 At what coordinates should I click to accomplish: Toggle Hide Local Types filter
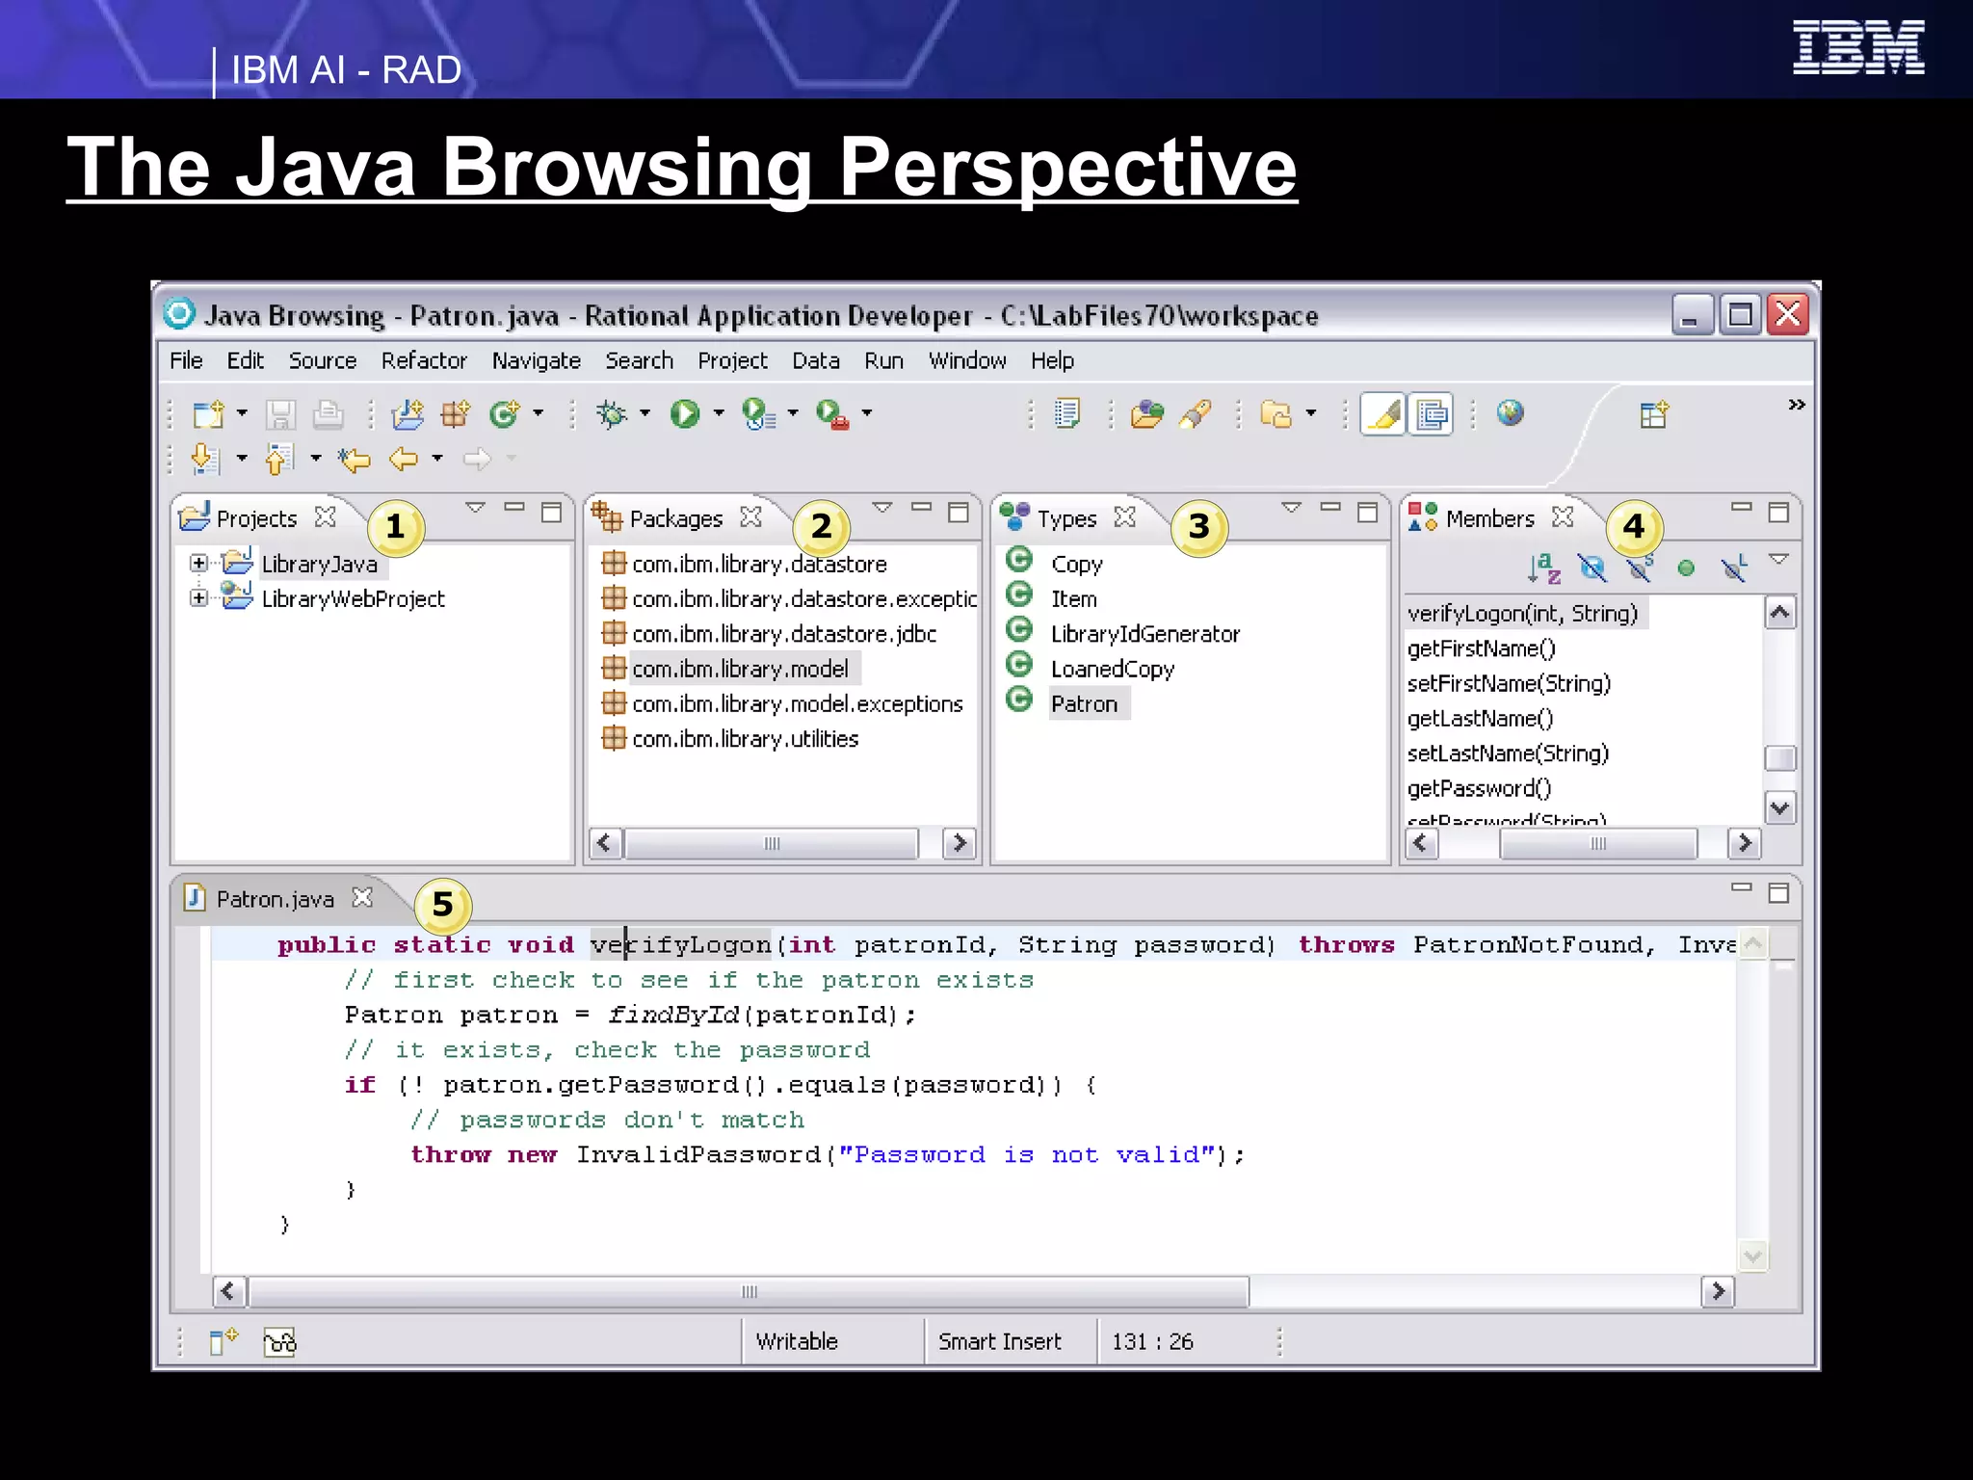1734,568
